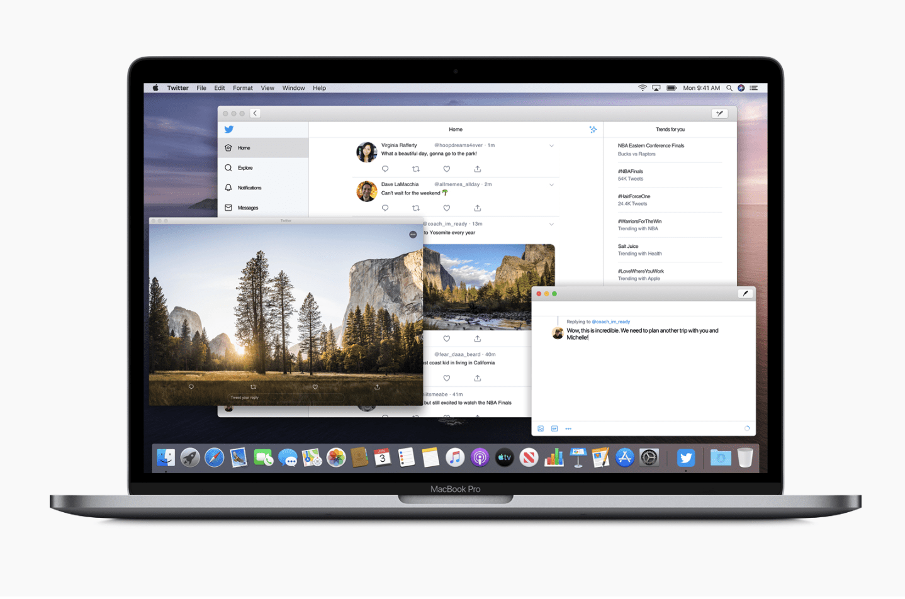905x599 pixels.
Task: Click the Wi-Fi status icon
Action: tap(643, 88)
